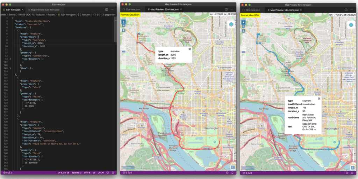Open notifications bell in left status bar
The image size is (358, 179).
pyautogui.click(x=114, y=172)
